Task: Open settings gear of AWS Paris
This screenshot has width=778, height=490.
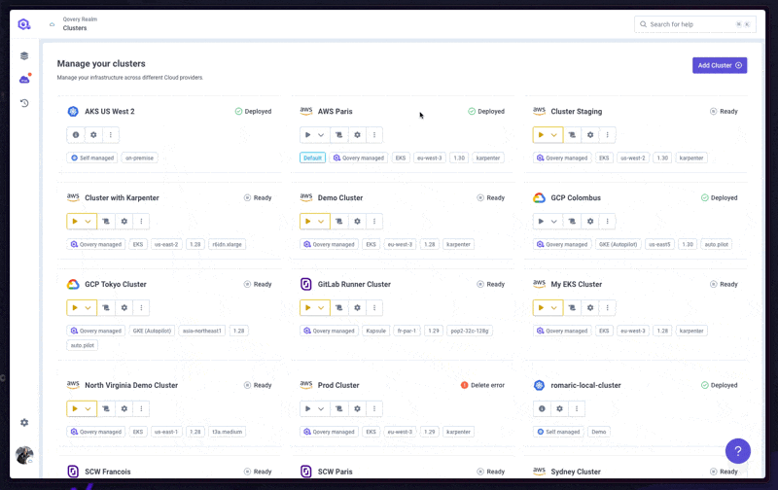Action: [357, 135]
